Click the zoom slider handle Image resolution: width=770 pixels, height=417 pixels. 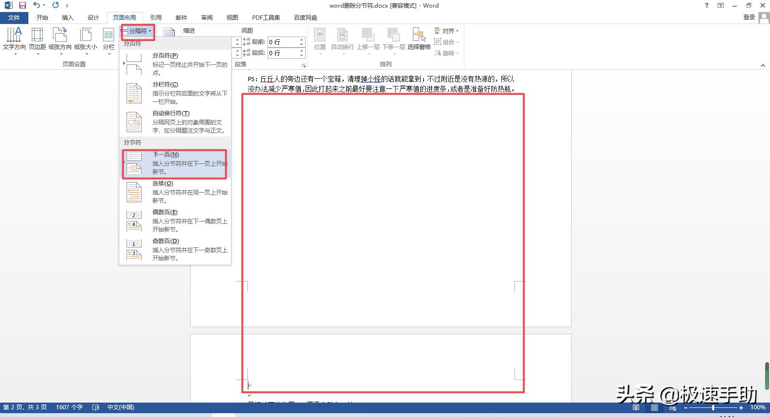pos(713,407)
